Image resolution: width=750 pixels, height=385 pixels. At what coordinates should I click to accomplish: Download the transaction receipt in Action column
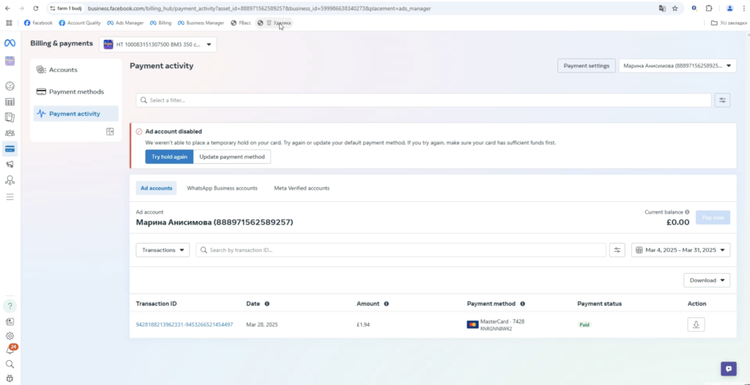click(696, 324)
